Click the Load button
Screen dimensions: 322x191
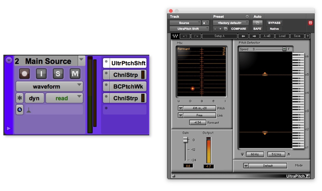[282, 36]
